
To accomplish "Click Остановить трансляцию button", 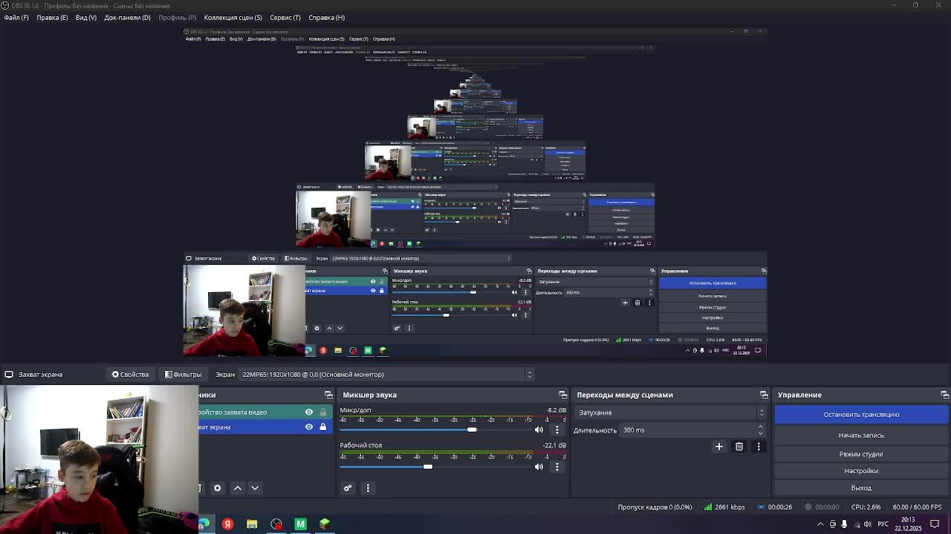I will [860, 415].
